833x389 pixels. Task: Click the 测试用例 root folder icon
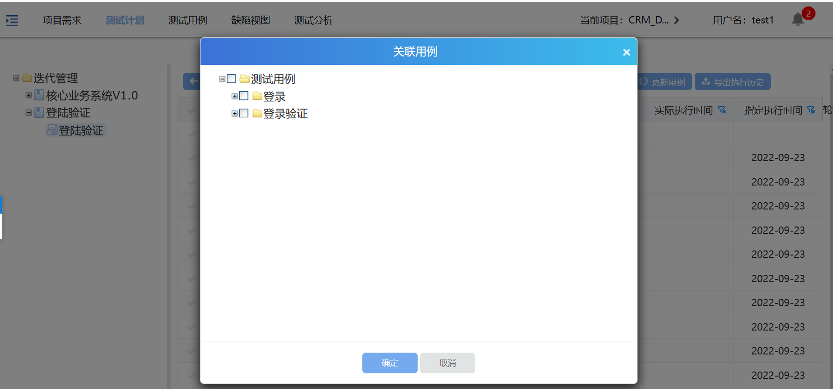244,79
